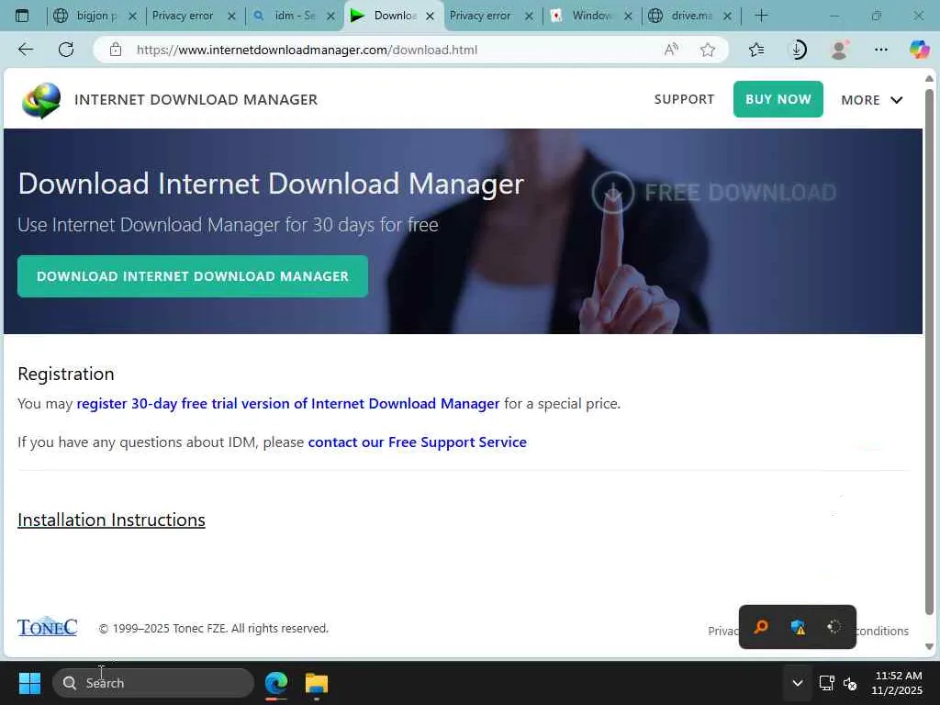
Task: Open the browser Downloads panel
Action: 798,50
